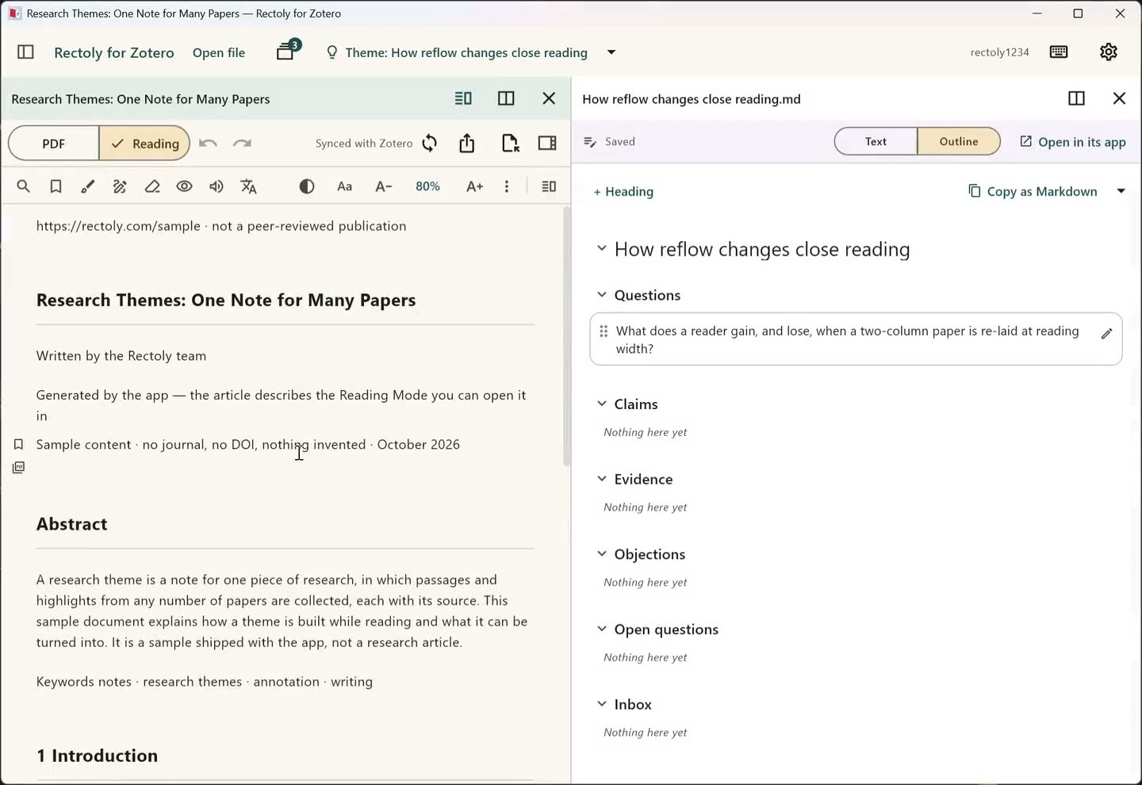The height and width of the screenshot is (785, 1142).
Task: Open the Theme selector dropdown arrow
Action: pos(611,52)
